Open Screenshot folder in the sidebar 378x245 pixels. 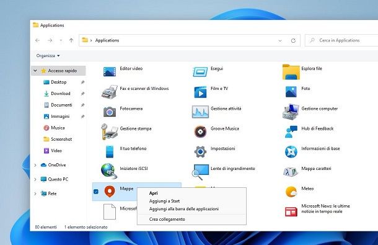[61, 140]
